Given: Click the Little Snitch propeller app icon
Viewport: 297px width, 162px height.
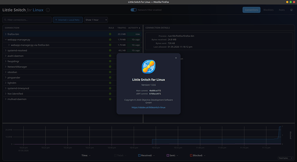Looking at the screenshot, I should [x=148, y=67].
